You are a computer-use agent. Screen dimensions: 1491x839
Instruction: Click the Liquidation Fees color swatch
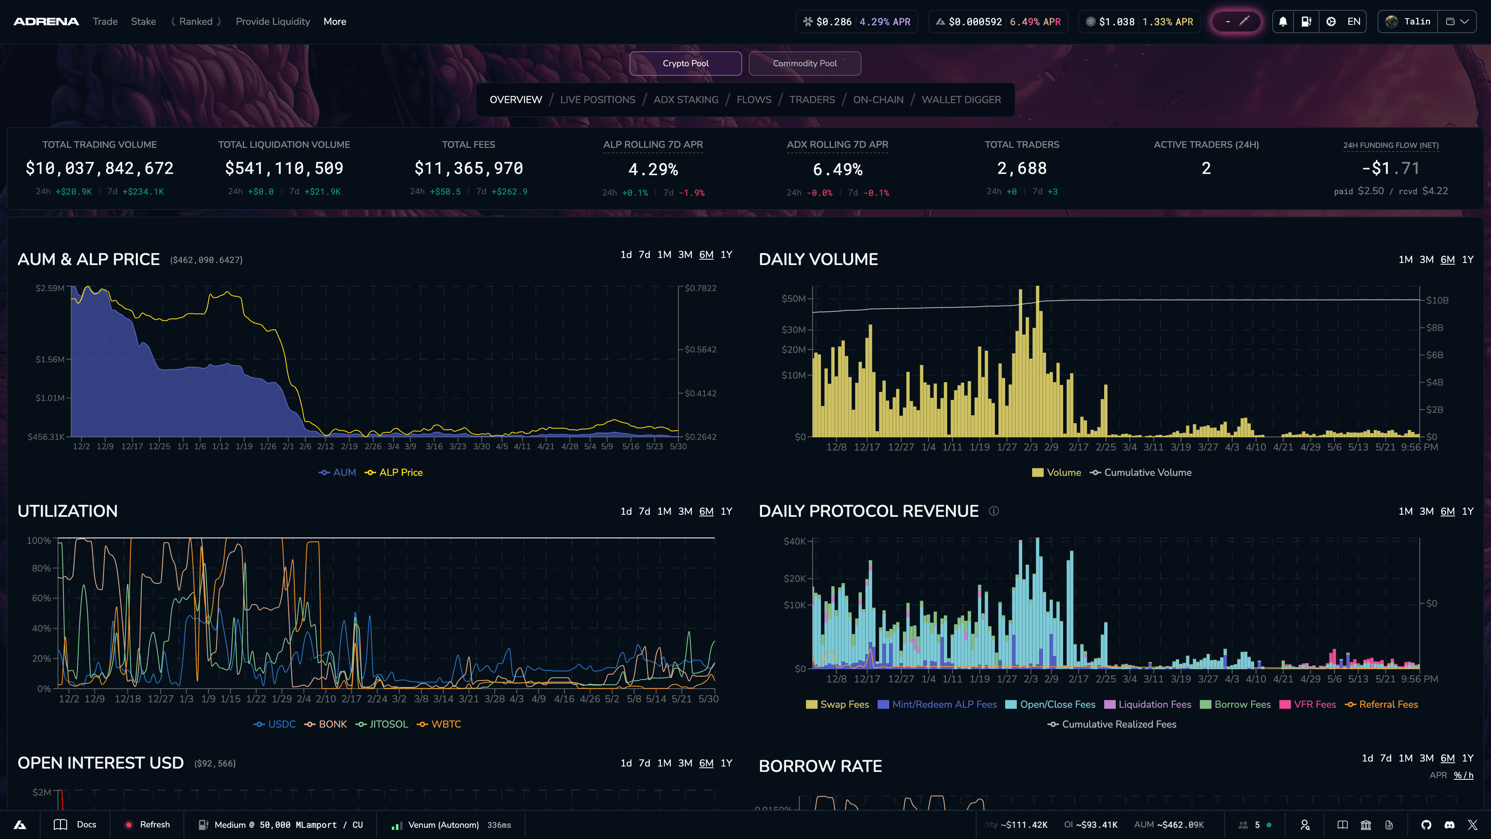[x=1110, y=704]
